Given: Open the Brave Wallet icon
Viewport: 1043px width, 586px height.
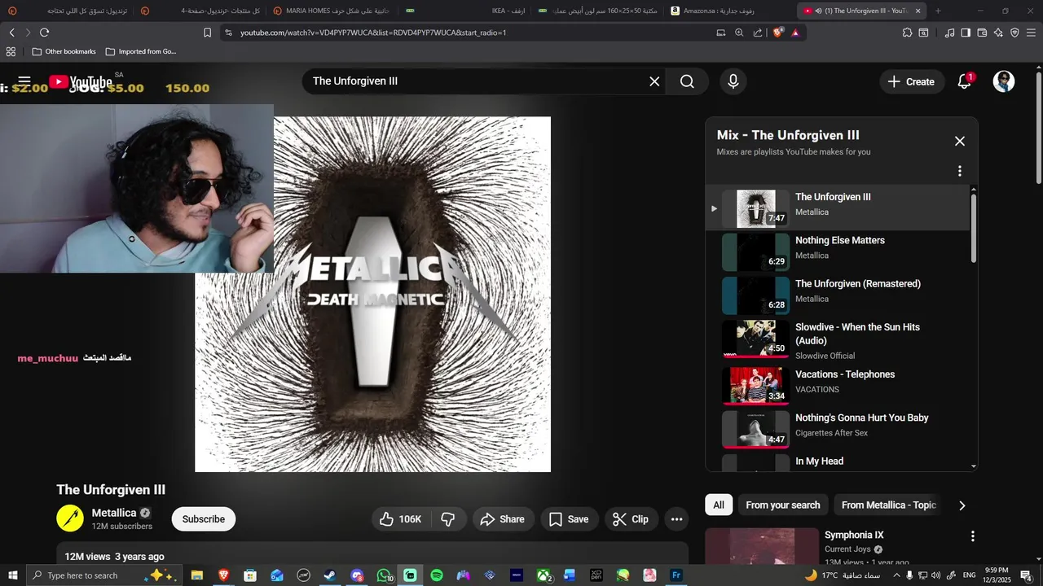Looking at the screenshot, I should (x=982, y=33).
